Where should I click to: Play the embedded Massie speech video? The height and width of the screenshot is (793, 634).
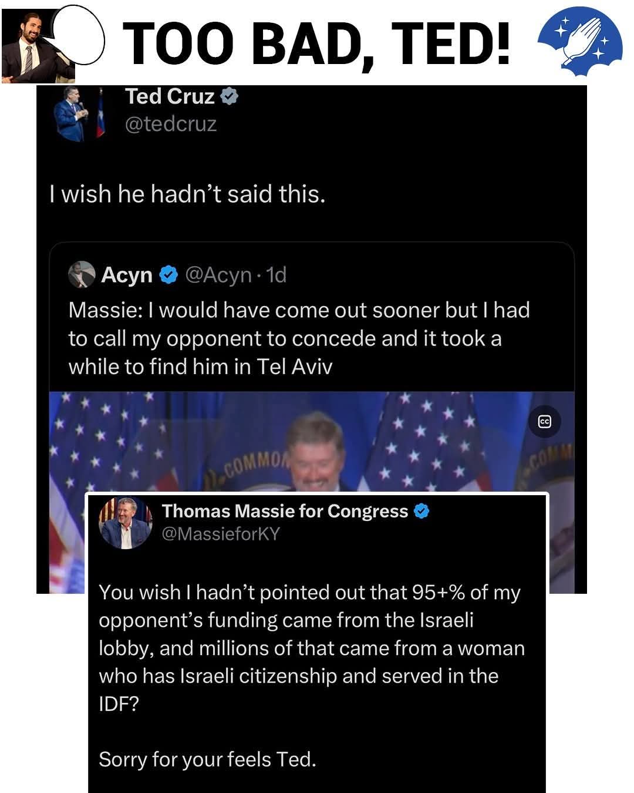(x=312, y=442)
